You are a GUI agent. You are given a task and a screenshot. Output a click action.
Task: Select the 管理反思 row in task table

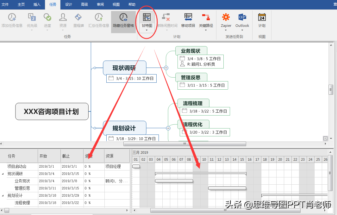pos(65,188)
